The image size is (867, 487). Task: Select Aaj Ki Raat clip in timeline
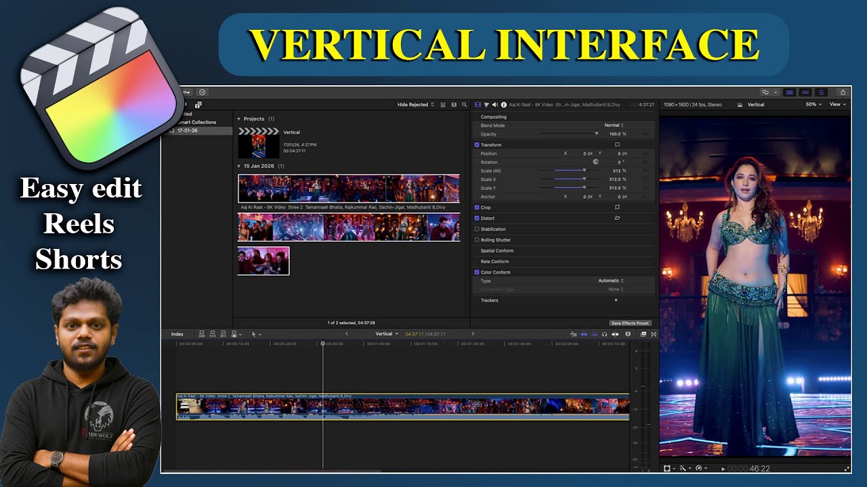402,407
